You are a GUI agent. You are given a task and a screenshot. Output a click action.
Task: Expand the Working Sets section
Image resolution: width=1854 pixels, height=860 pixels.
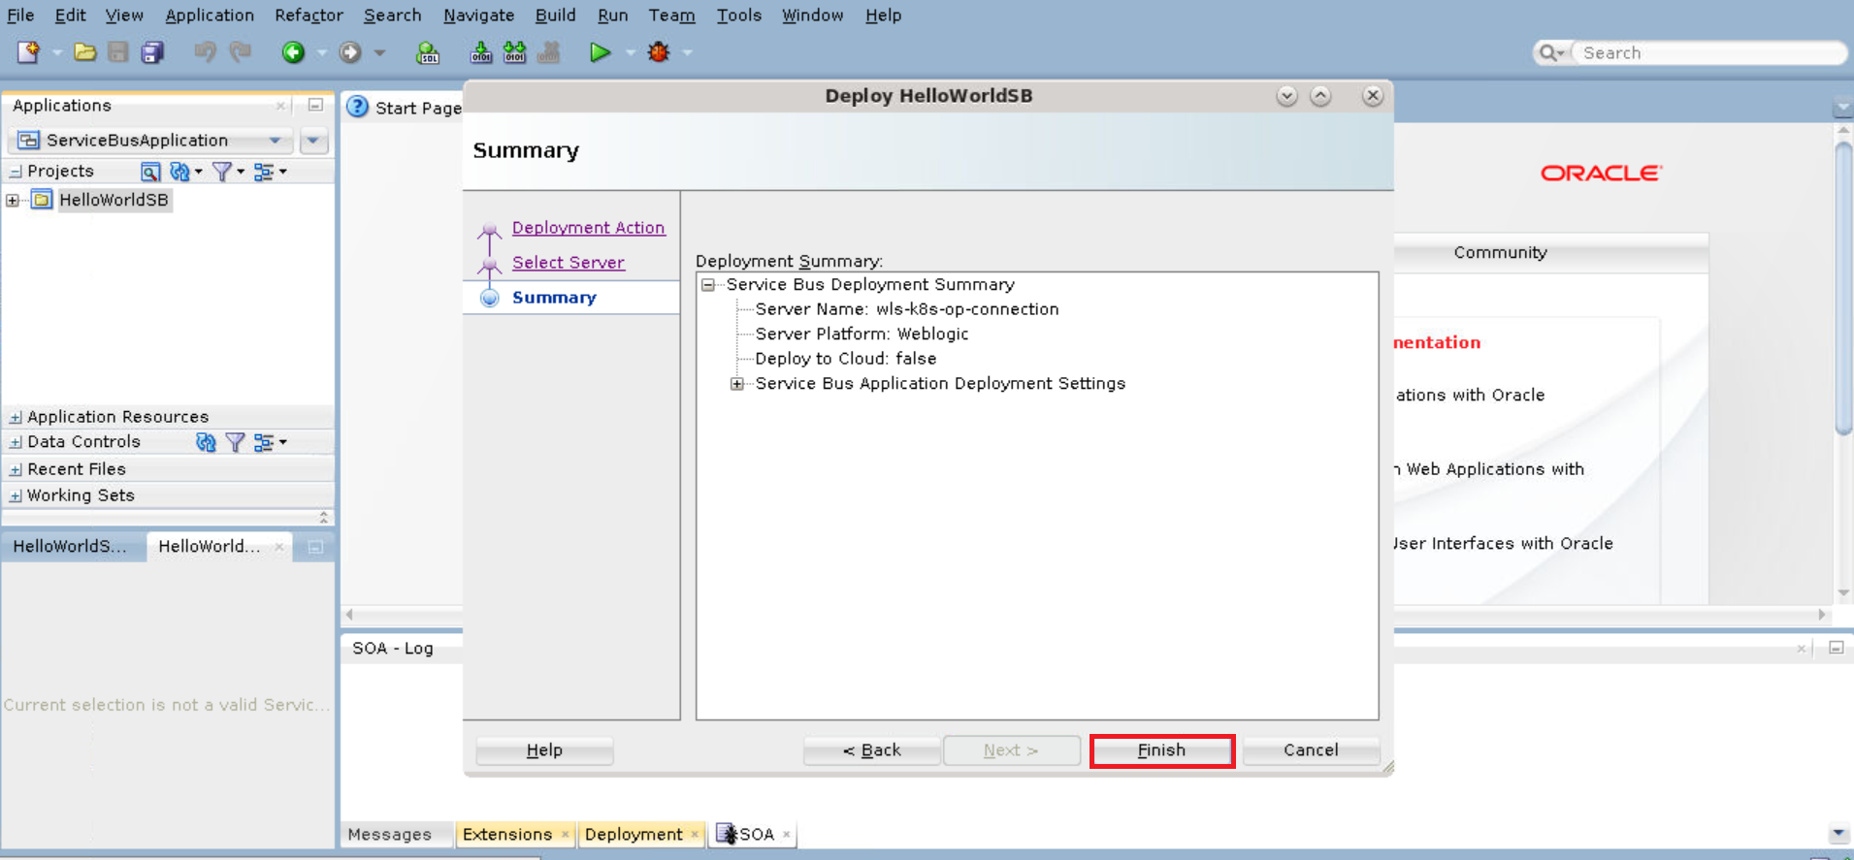[16, 496]
